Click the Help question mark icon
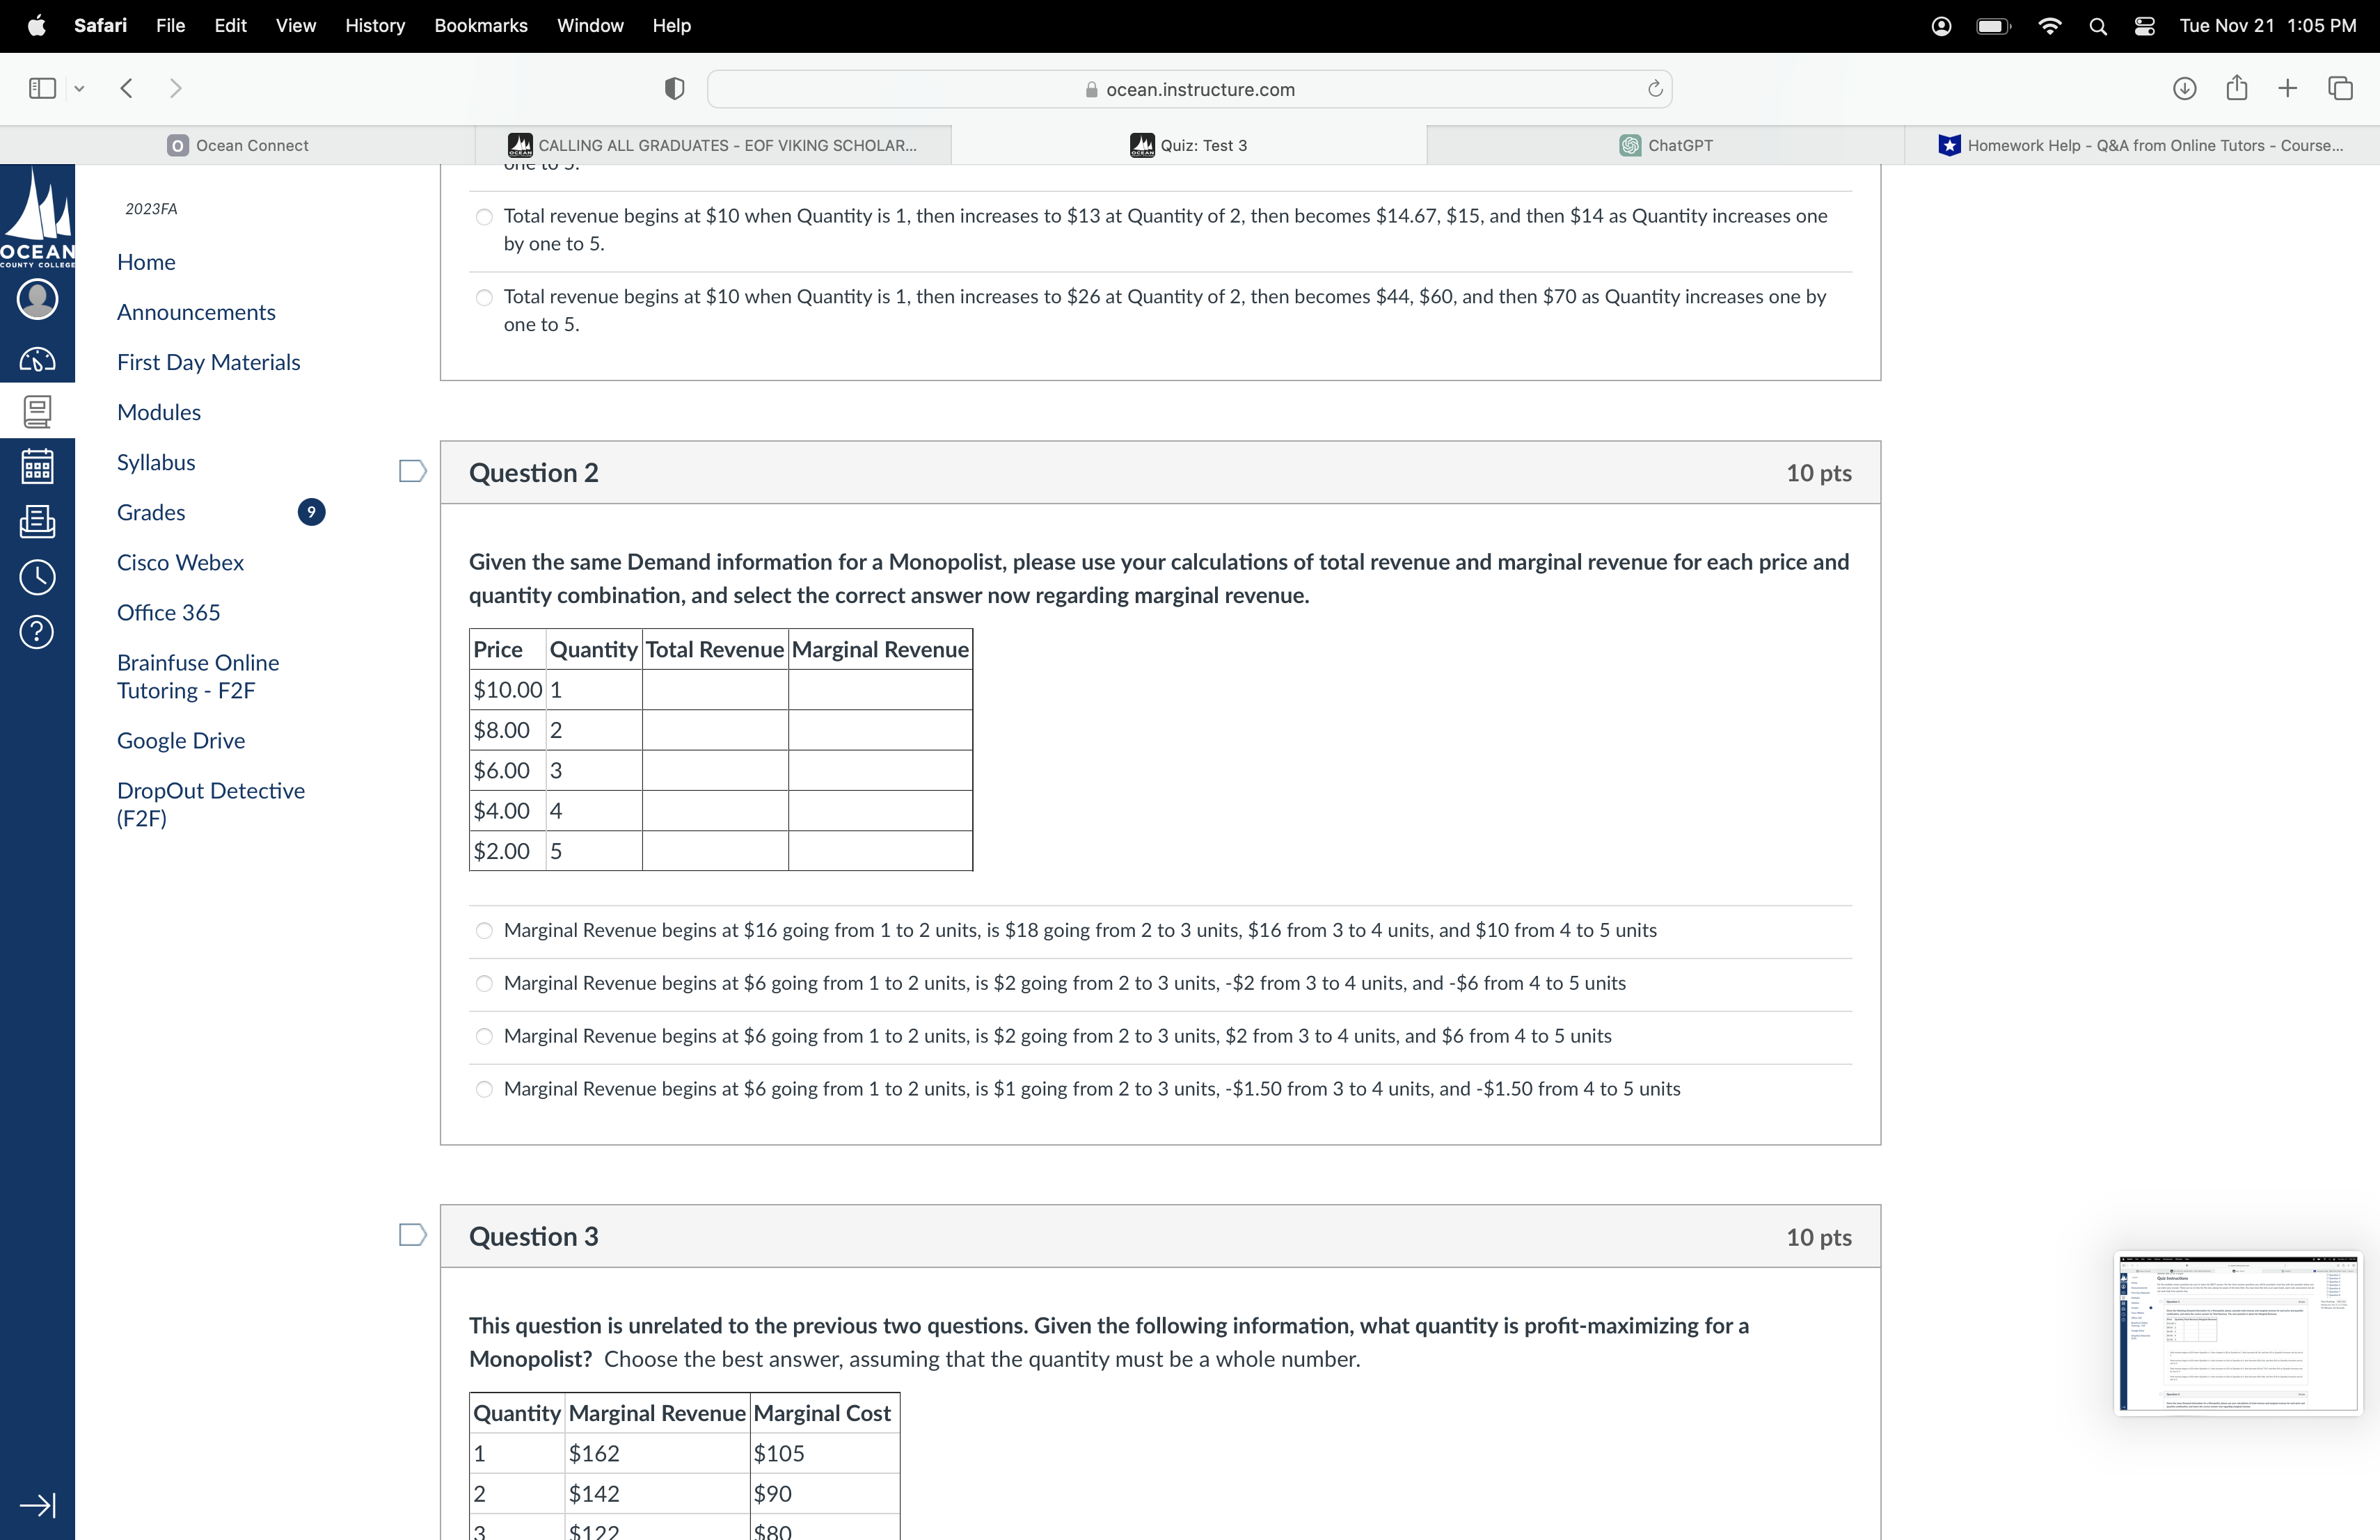 37,632
